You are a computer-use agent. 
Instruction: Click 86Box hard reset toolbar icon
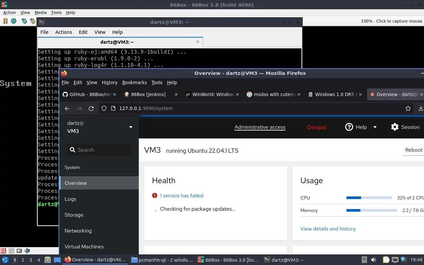(14, 21)
